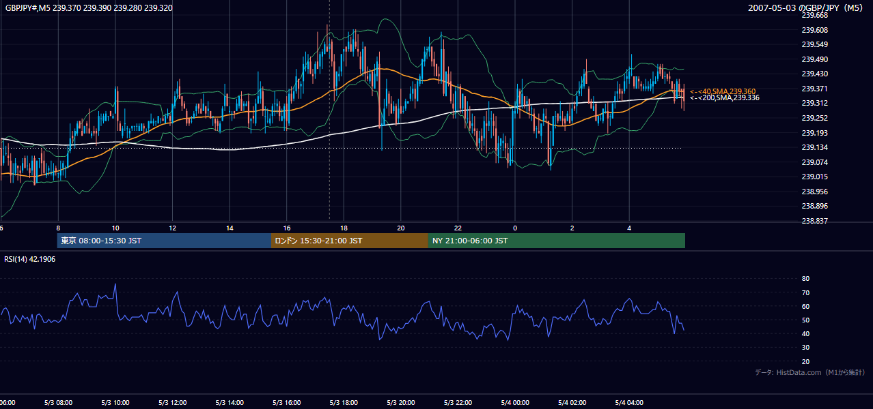Click price axis label 239.490
The image size is (873, 409).
[814, 59]
